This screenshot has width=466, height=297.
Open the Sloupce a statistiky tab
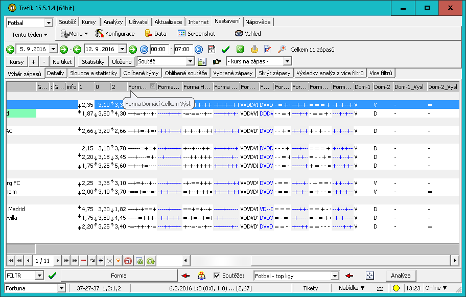(94, 73)
